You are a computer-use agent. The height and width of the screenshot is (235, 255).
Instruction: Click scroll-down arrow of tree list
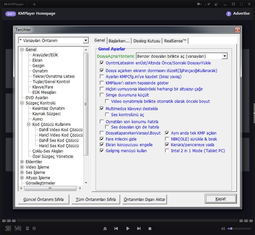coord(86,183)
